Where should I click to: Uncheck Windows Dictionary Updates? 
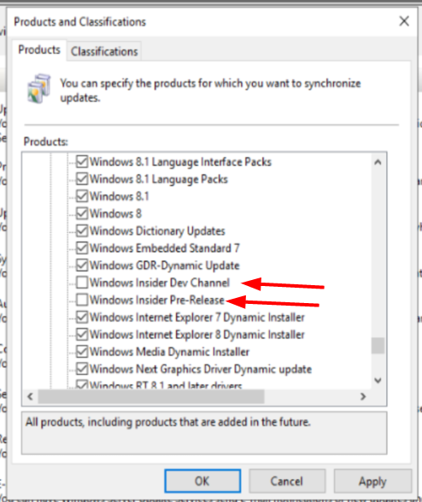(x=82, y=231)
